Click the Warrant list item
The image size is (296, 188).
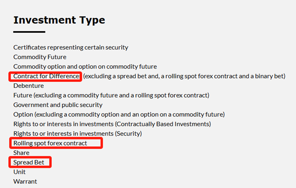click(x=25, y=181)
